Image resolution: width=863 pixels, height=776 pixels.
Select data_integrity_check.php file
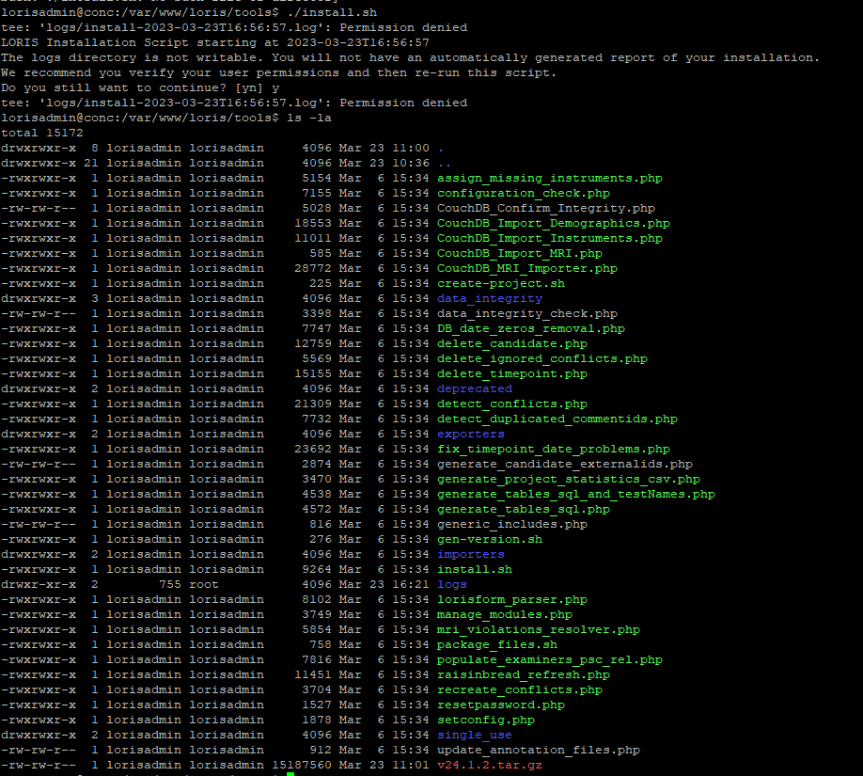coord(527,314)
